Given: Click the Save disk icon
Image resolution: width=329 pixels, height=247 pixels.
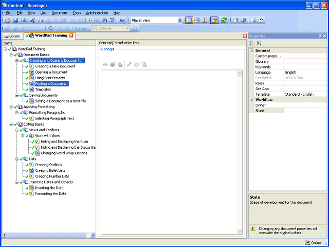Looking at the screenshot, I should [x=15, y=21].
